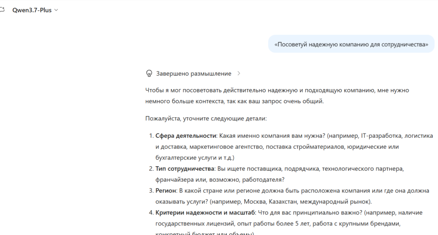Click the text 'Москва, Казахстан, международный рынок'
This screenshot has width=438, height=235.
point(307,202)
